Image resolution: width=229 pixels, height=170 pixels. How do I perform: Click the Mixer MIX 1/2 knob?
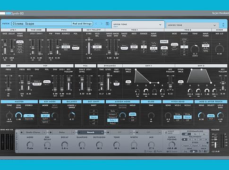[x=220, y=49]
